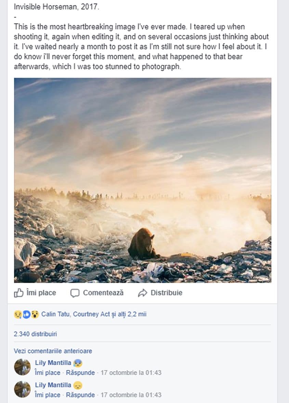Open first Lily Mantilla comment avatar

(22, 367)
